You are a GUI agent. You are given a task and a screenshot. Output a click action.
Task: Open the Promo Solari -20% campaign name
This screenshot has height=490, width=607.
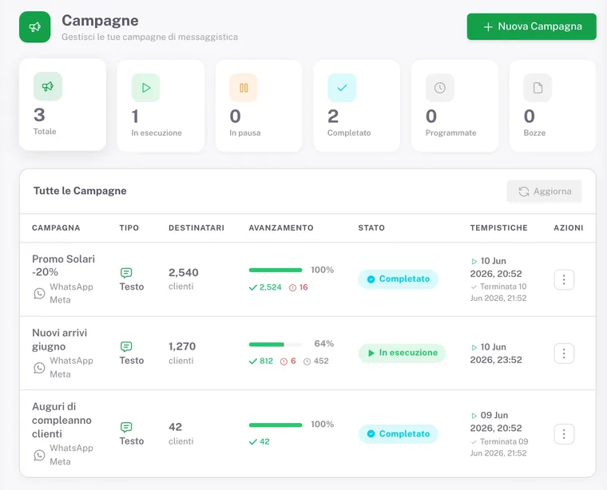coord(63,265)
